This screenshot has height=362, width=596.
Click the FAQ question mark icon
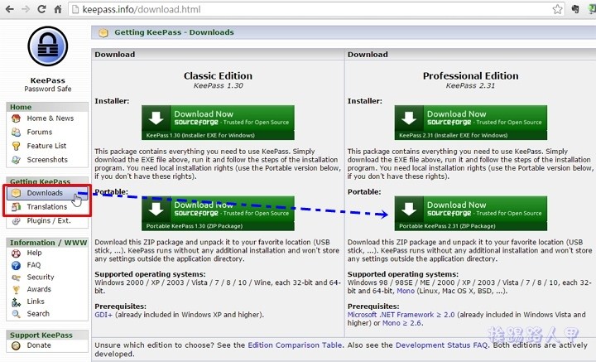(x=16, y=265)
